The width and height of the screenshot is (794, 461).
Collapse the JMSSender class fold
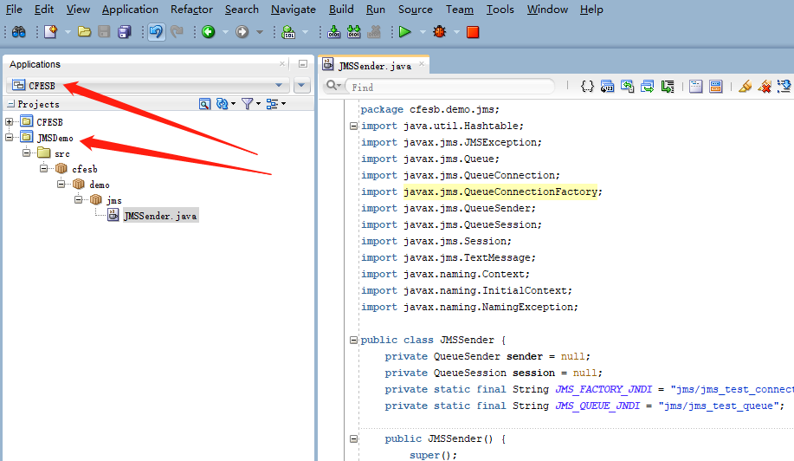[353, 340]
